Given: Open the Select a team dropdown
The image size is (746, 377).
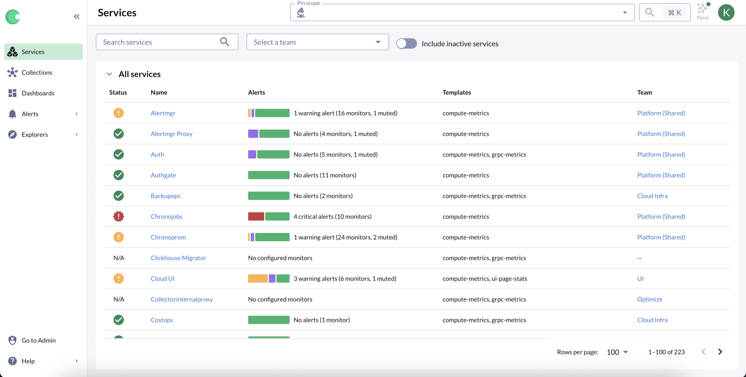Looking at the screenshot, I should tap(317, 42).
